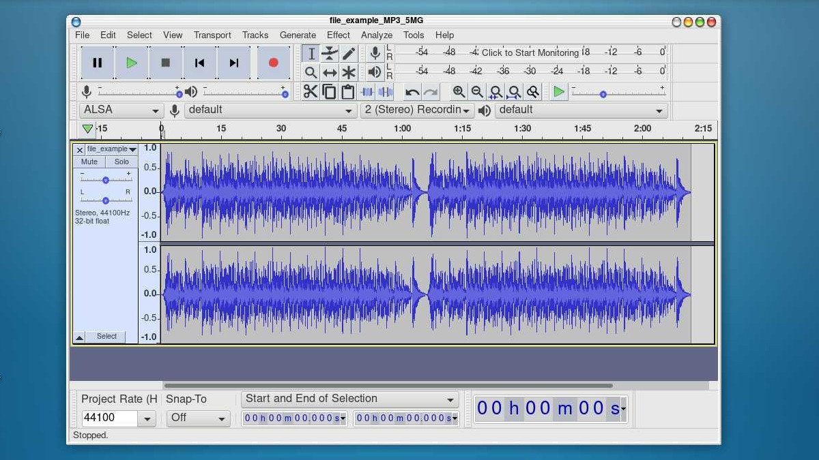819x460 pixels.
Task: Open the playback meter speaker menu
Action: (x=375, y=72)
